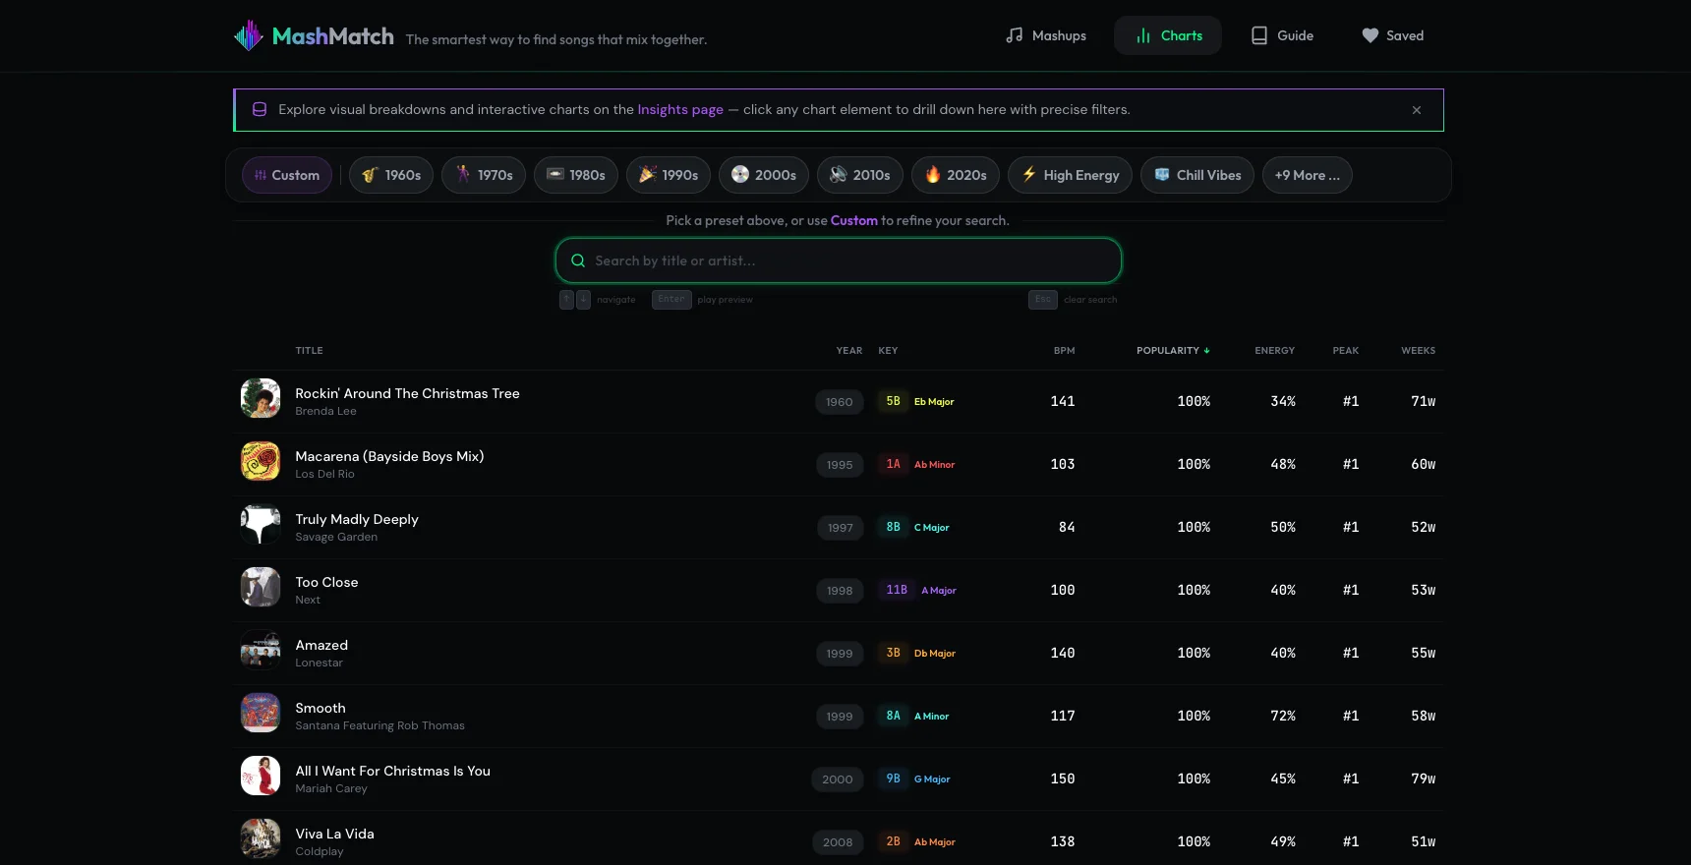
Task: Toggle Popularity sort direction
Action: [x=1173, y=351]
